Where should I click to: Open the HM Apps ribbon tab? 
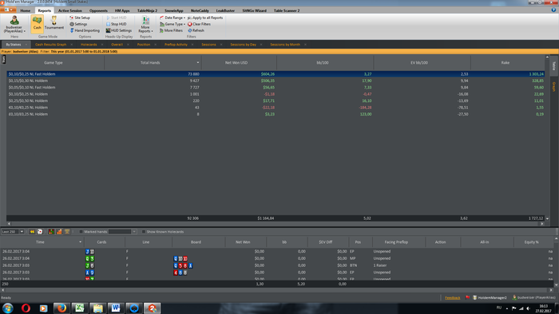coord(122,10)
